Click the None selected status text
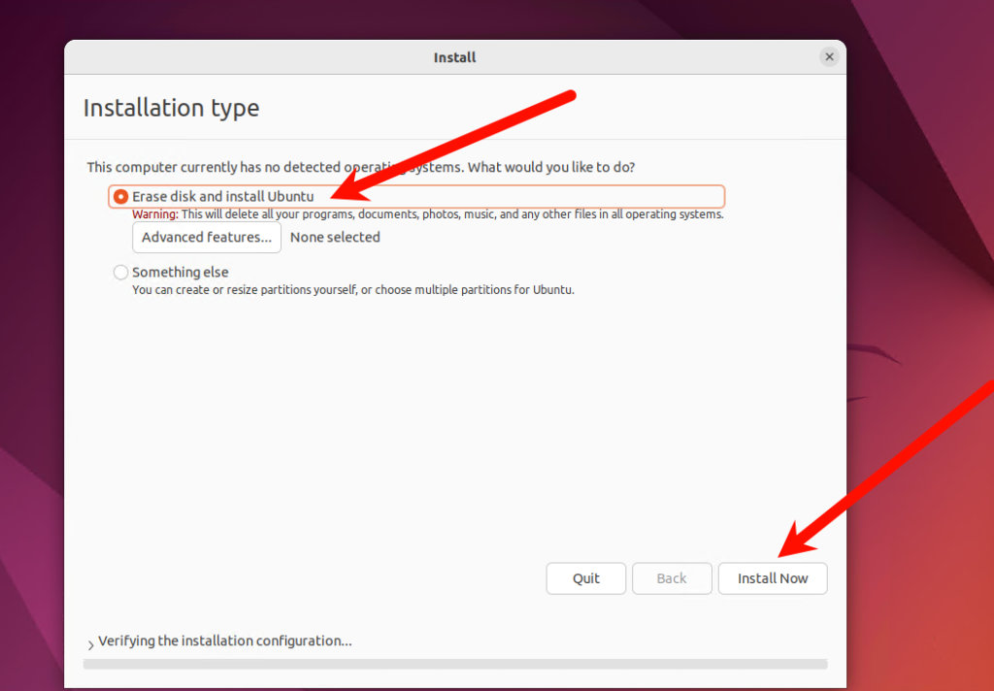The width and height of the screenshot is (994, 691). pos(335,237)
